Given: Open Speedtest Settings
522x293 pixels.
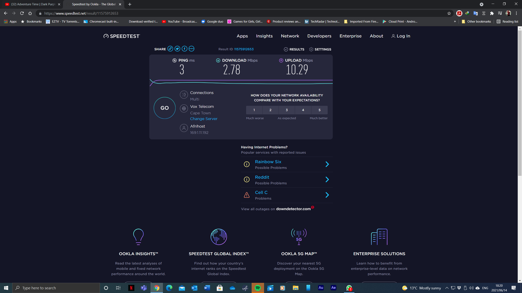Looking at the screenshot, I should [320, 49].
